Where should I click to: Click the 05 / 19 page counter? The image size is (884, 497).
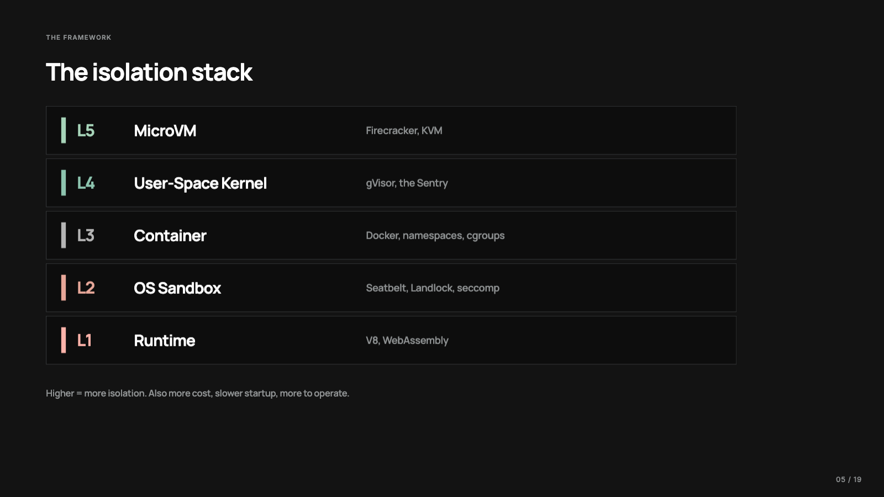tap(849, 479)
